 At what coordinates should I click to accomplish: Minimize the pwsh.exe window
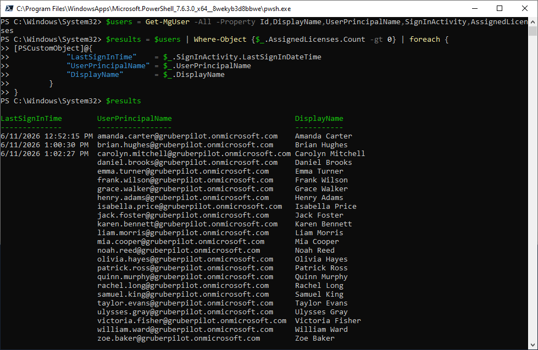(x=475, y=9)
